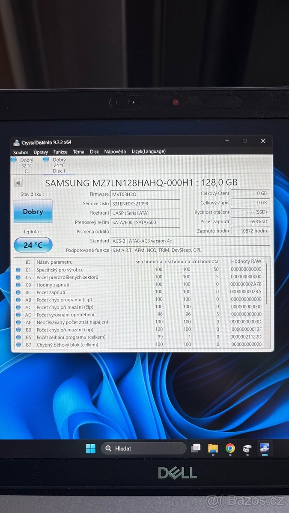Open the Nápověda menu
The image size is (289, 513).
tap(115, 152)
